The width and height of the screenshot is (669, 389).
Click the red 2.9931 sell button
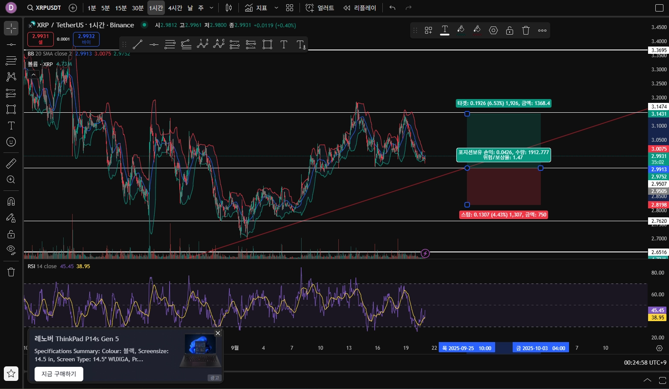pyautogui.click(x=41, y=39)
